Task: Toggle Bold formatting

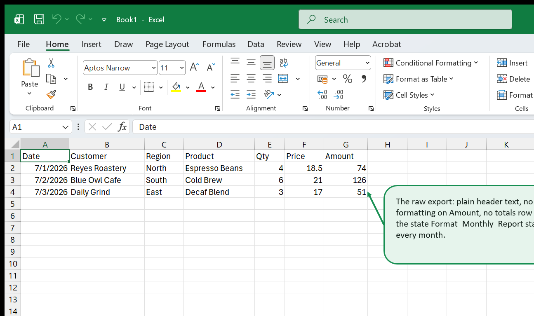Action: [90, 87]
